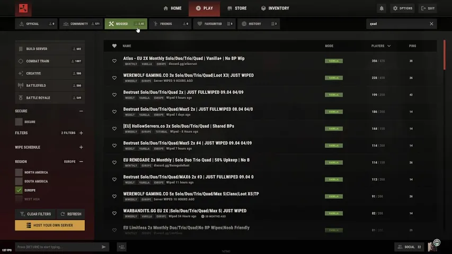This screenshot has width=452, height=254.
Task: Select Combat Train category
Action: (x=50, y=61)
